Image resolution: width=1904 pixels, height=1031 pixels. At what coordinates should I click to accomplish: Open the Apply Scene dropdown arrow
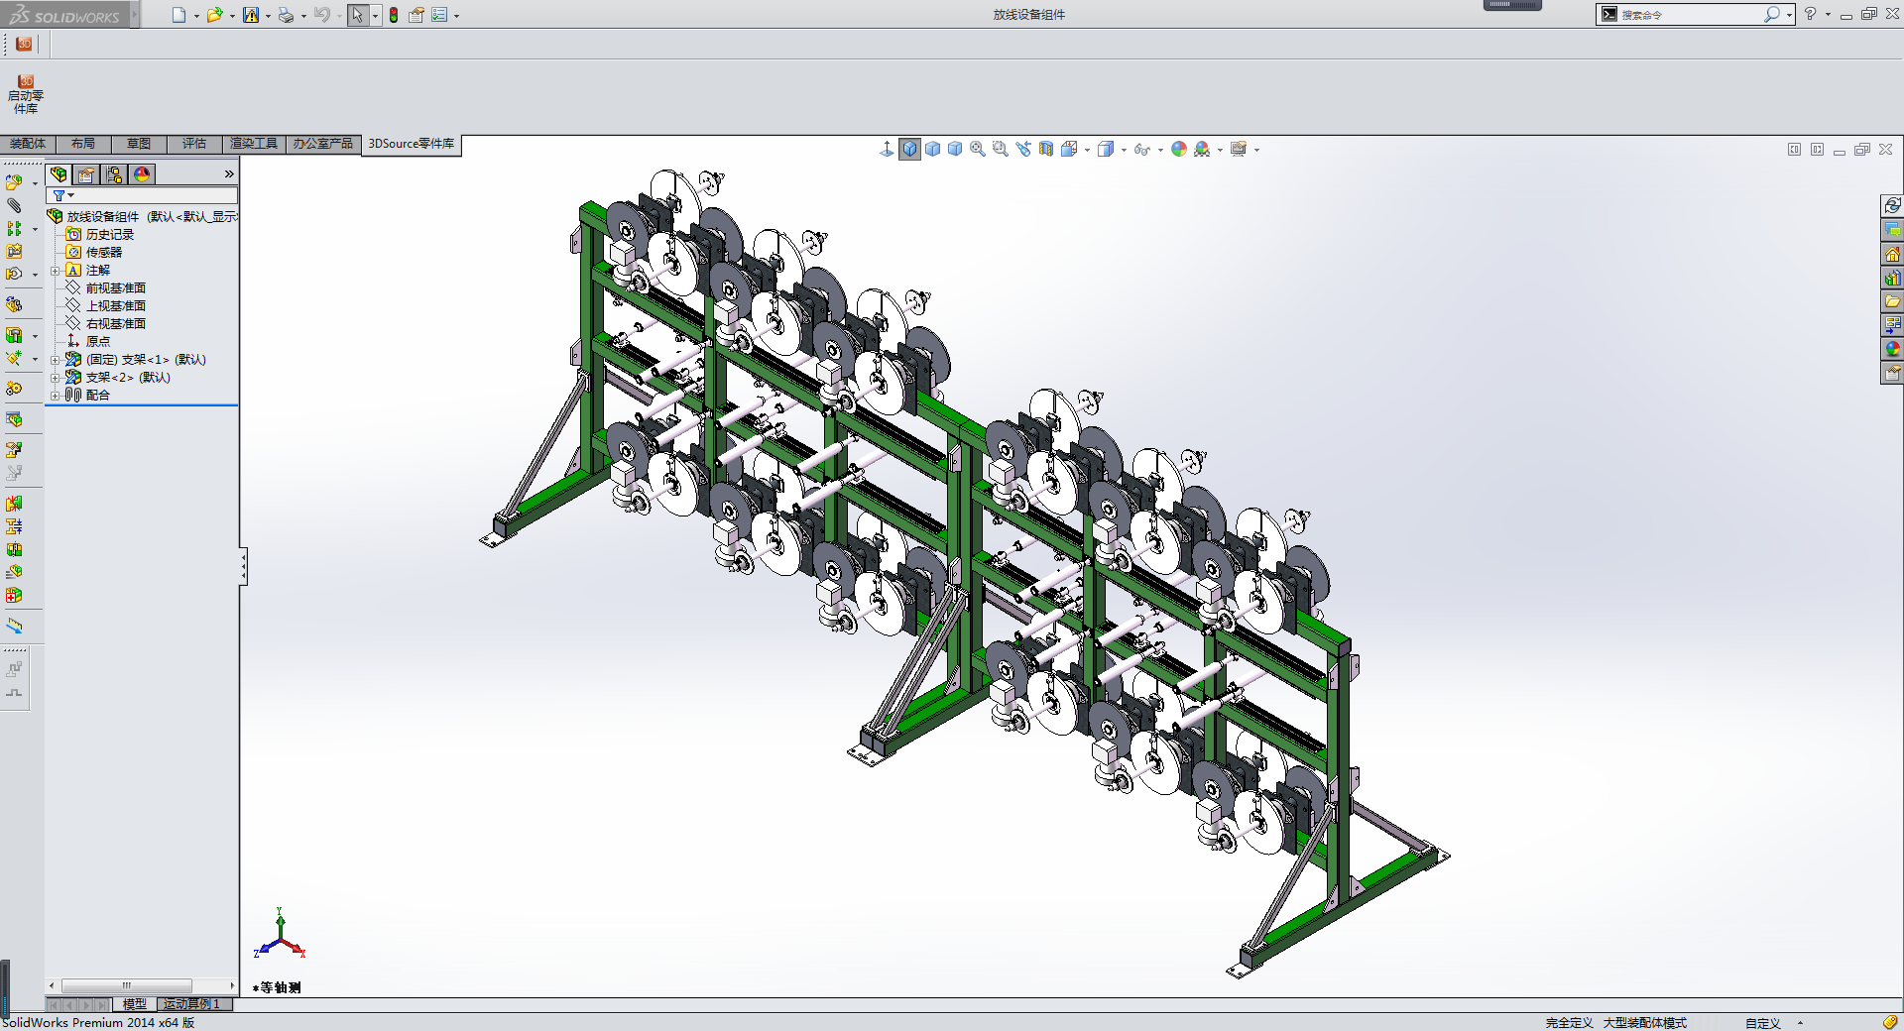(1220, 150)
